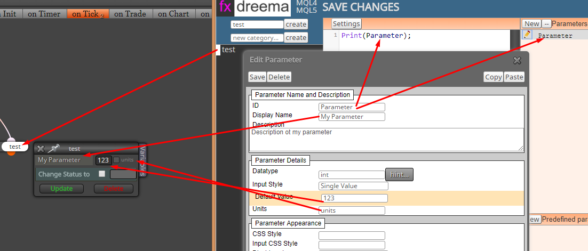Switch to the on Tick tab
This screenshot has height=251, width=588.
[x=88, y=14]
